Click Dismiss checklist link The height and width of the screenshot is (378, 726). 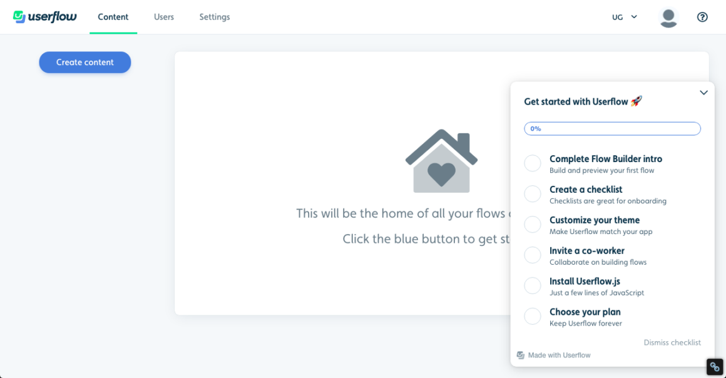point(672,342)
